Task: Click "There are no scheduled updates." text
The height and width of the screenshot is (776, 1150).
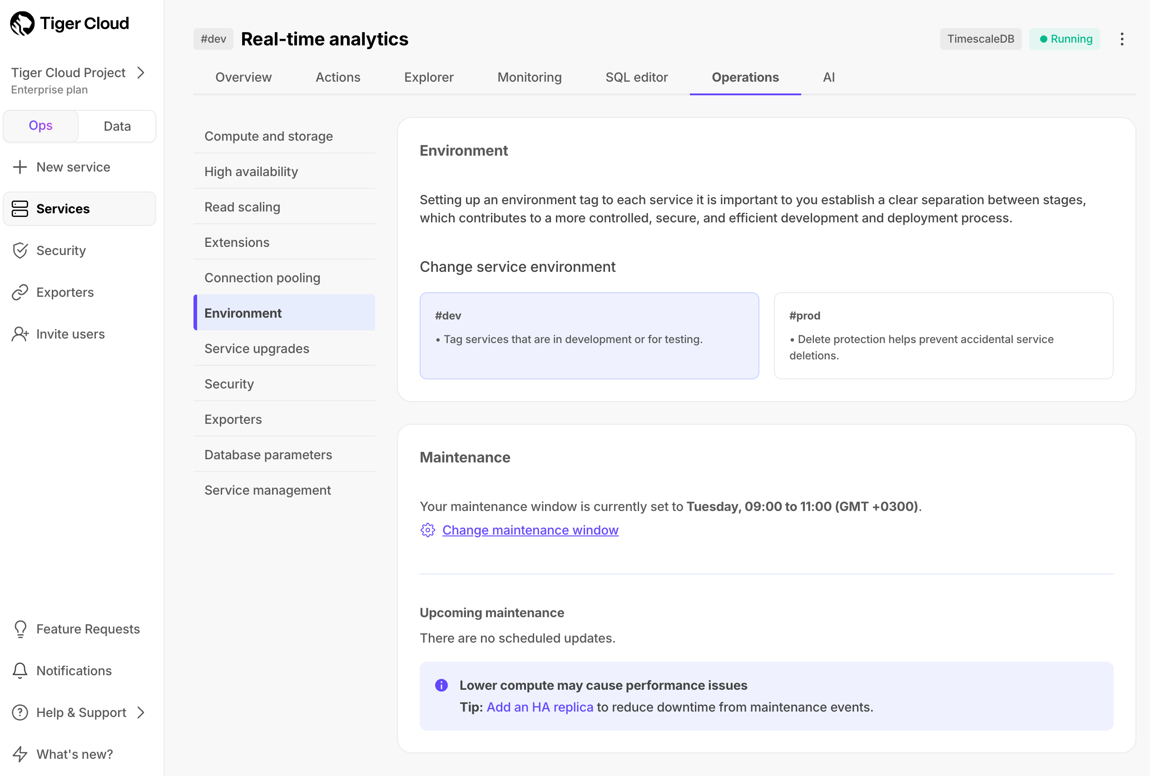Action: pyautogui.click(x=518, y=638)
